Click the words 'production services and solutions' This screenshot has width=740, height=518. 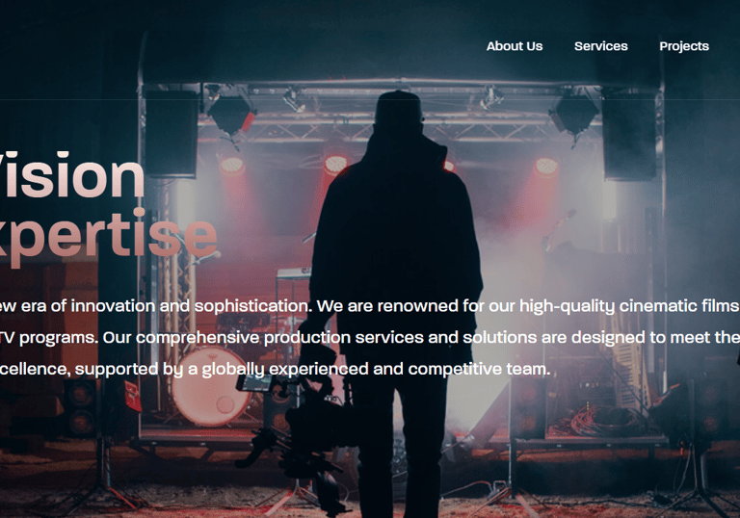(x=400, y=338)
